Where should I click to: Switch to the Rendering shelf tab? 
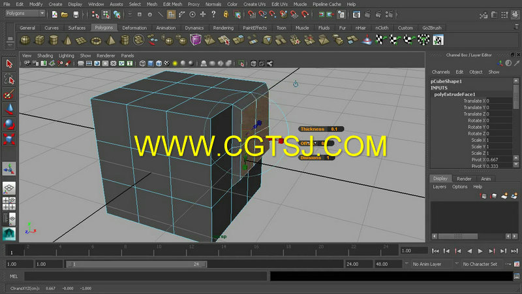[223, 28]
